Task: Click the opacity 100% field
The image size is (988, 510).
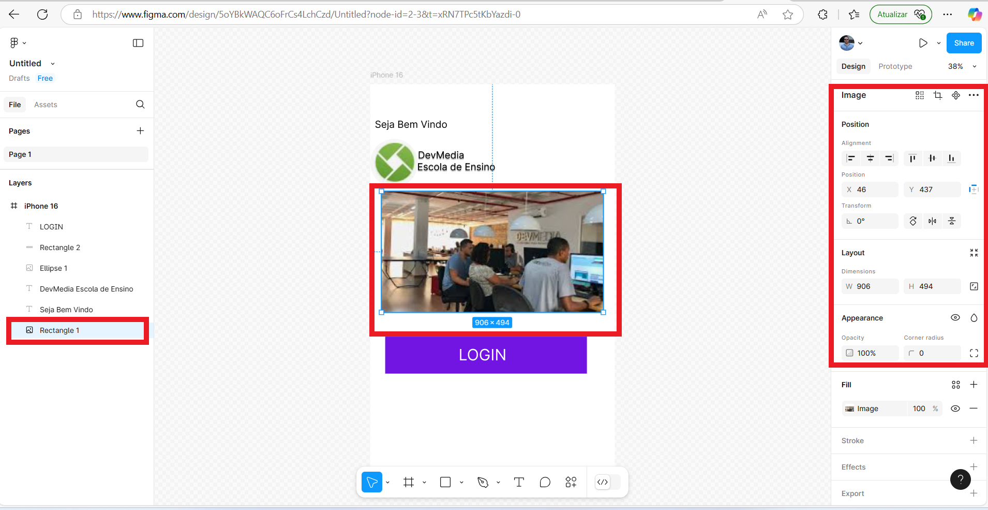Action: pyautogui.click(x=870, y=353)
